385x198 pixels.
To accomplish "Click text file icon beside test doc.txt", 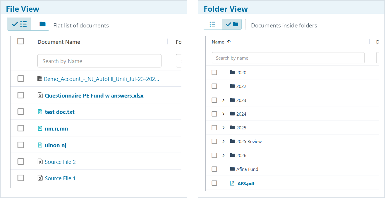I will (40, 112).
